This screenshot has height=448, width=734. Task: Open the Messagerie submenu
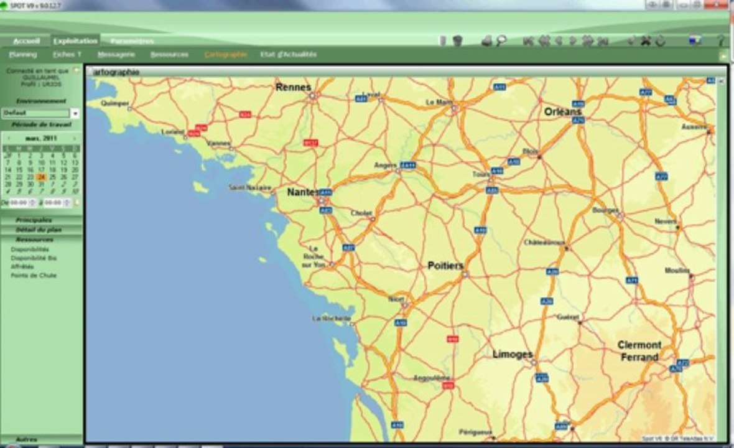pos(116,55)
